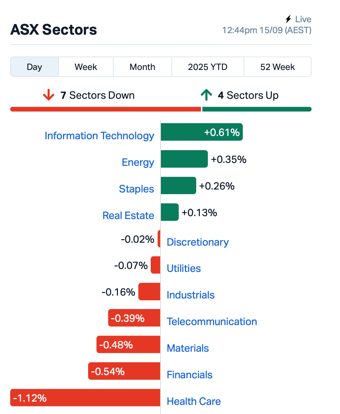The image size is (340, 414).
Task: Click the red sectors-down progress bar
Action: (x=106, y=109)
